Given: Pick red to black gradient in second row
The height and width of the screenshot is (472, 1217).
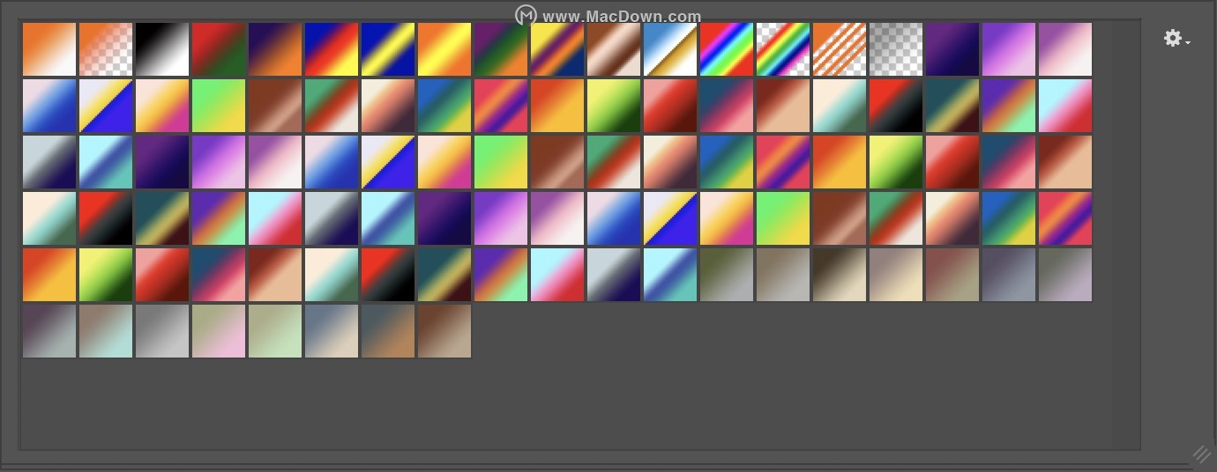Looking at the screenshot, I should (x=896, y=106).
